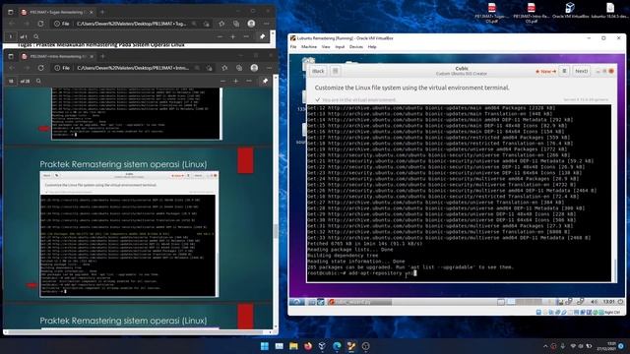Search the PDF in the top Edge window
The width and height of the screenshot is (630, 354).
pyautogui.click(x=36, y=36)
